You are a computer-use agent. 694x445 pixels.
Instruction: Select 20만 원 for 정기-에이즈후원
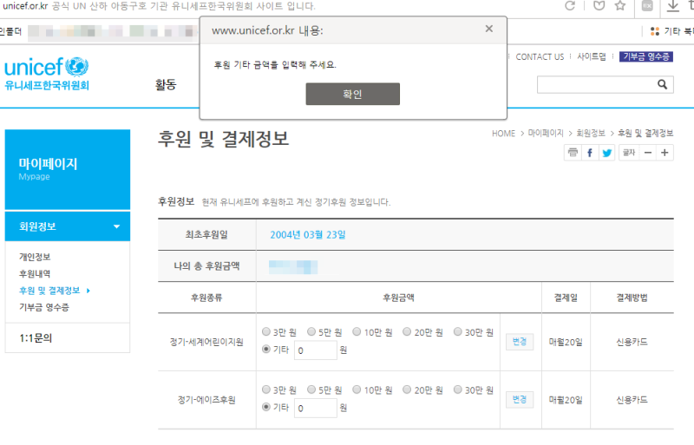point(407,389)
